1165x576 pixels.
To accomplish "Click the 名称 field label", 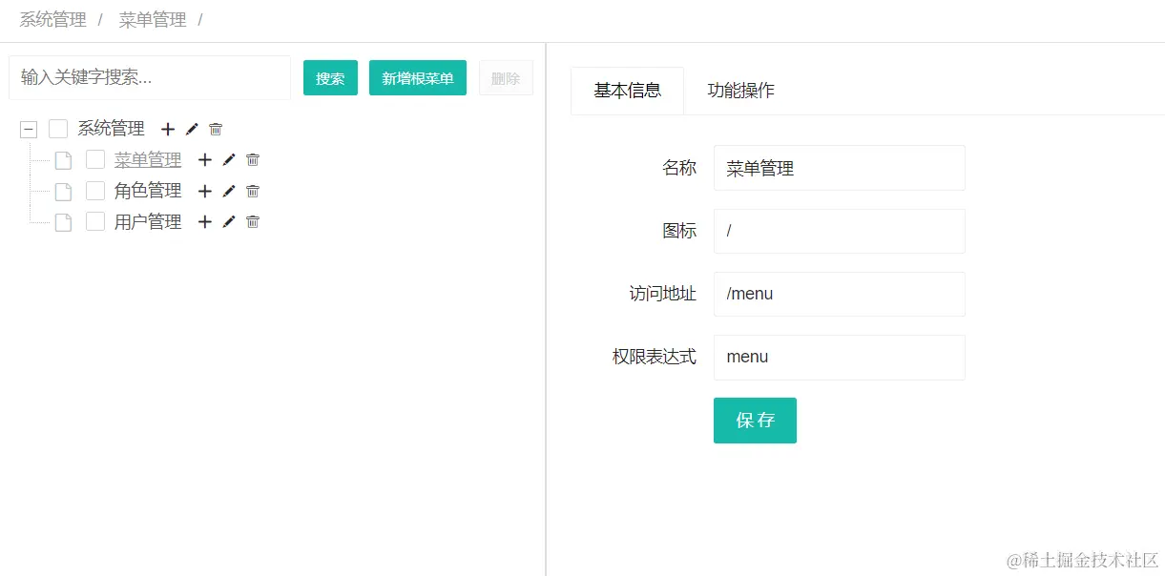I will 679,168.
